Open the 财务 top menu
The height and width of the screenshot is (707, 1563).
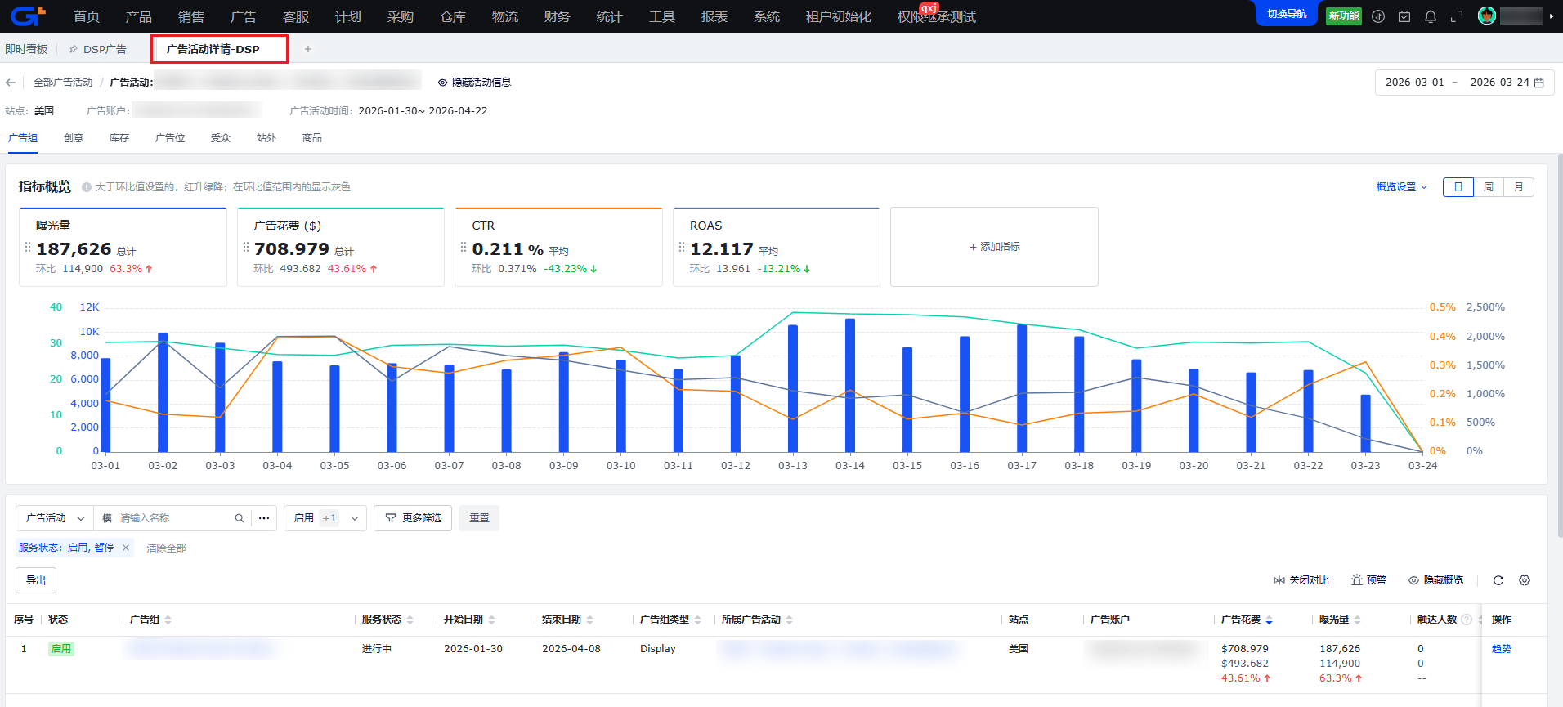(x=557, y=16)
